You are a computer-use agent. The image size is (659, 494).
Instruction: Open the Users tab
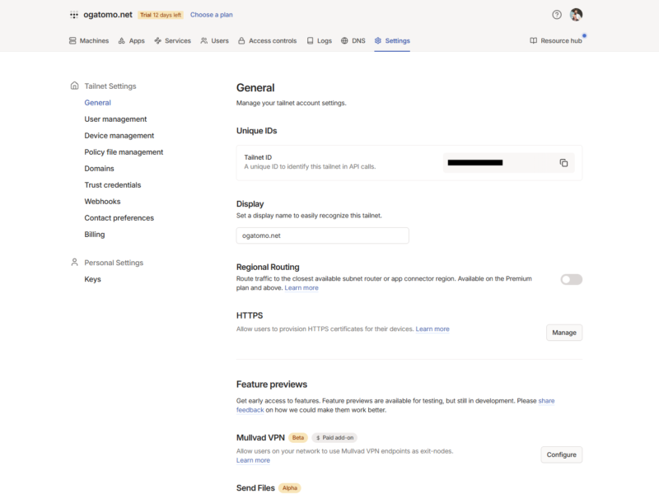(x=214, y=40)
